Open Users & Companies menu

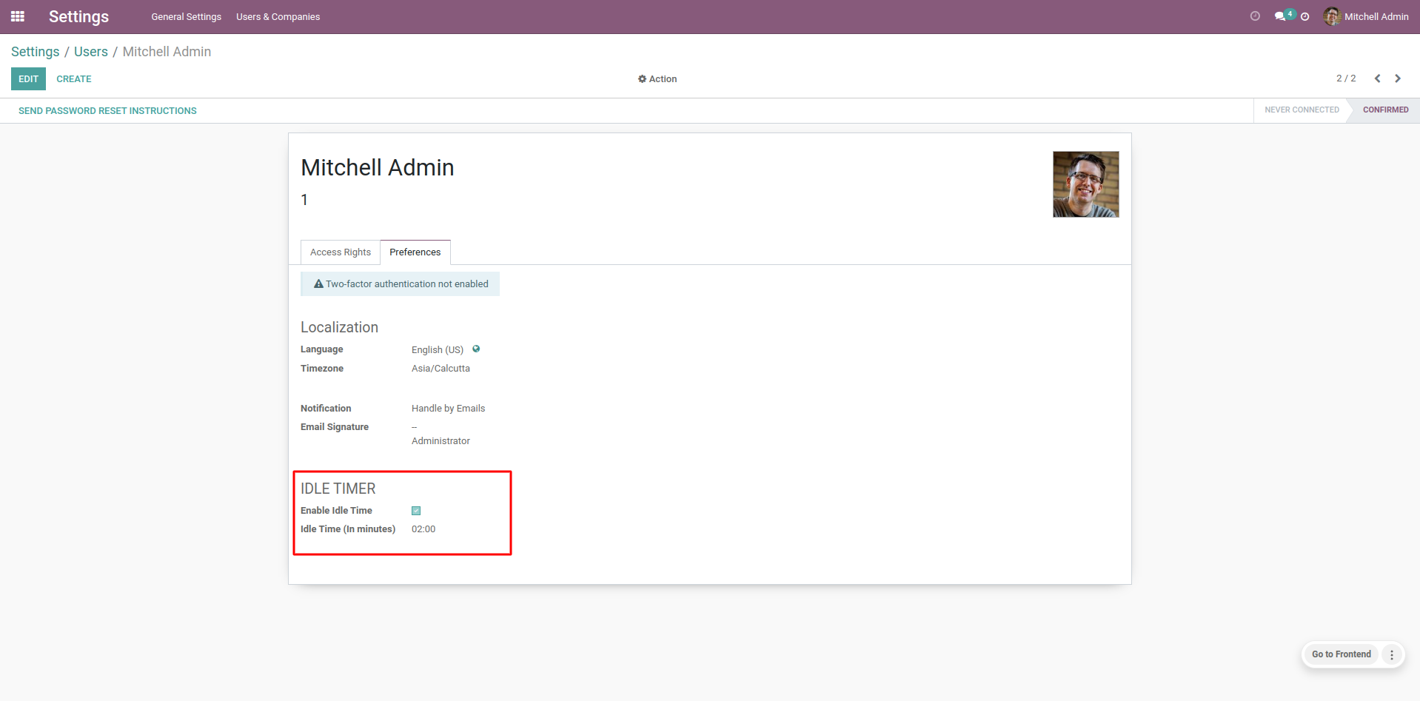(x=278, y=17)
